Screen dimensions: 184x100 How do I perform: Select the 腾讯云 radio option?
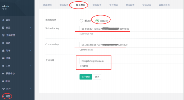click(81, 21)
